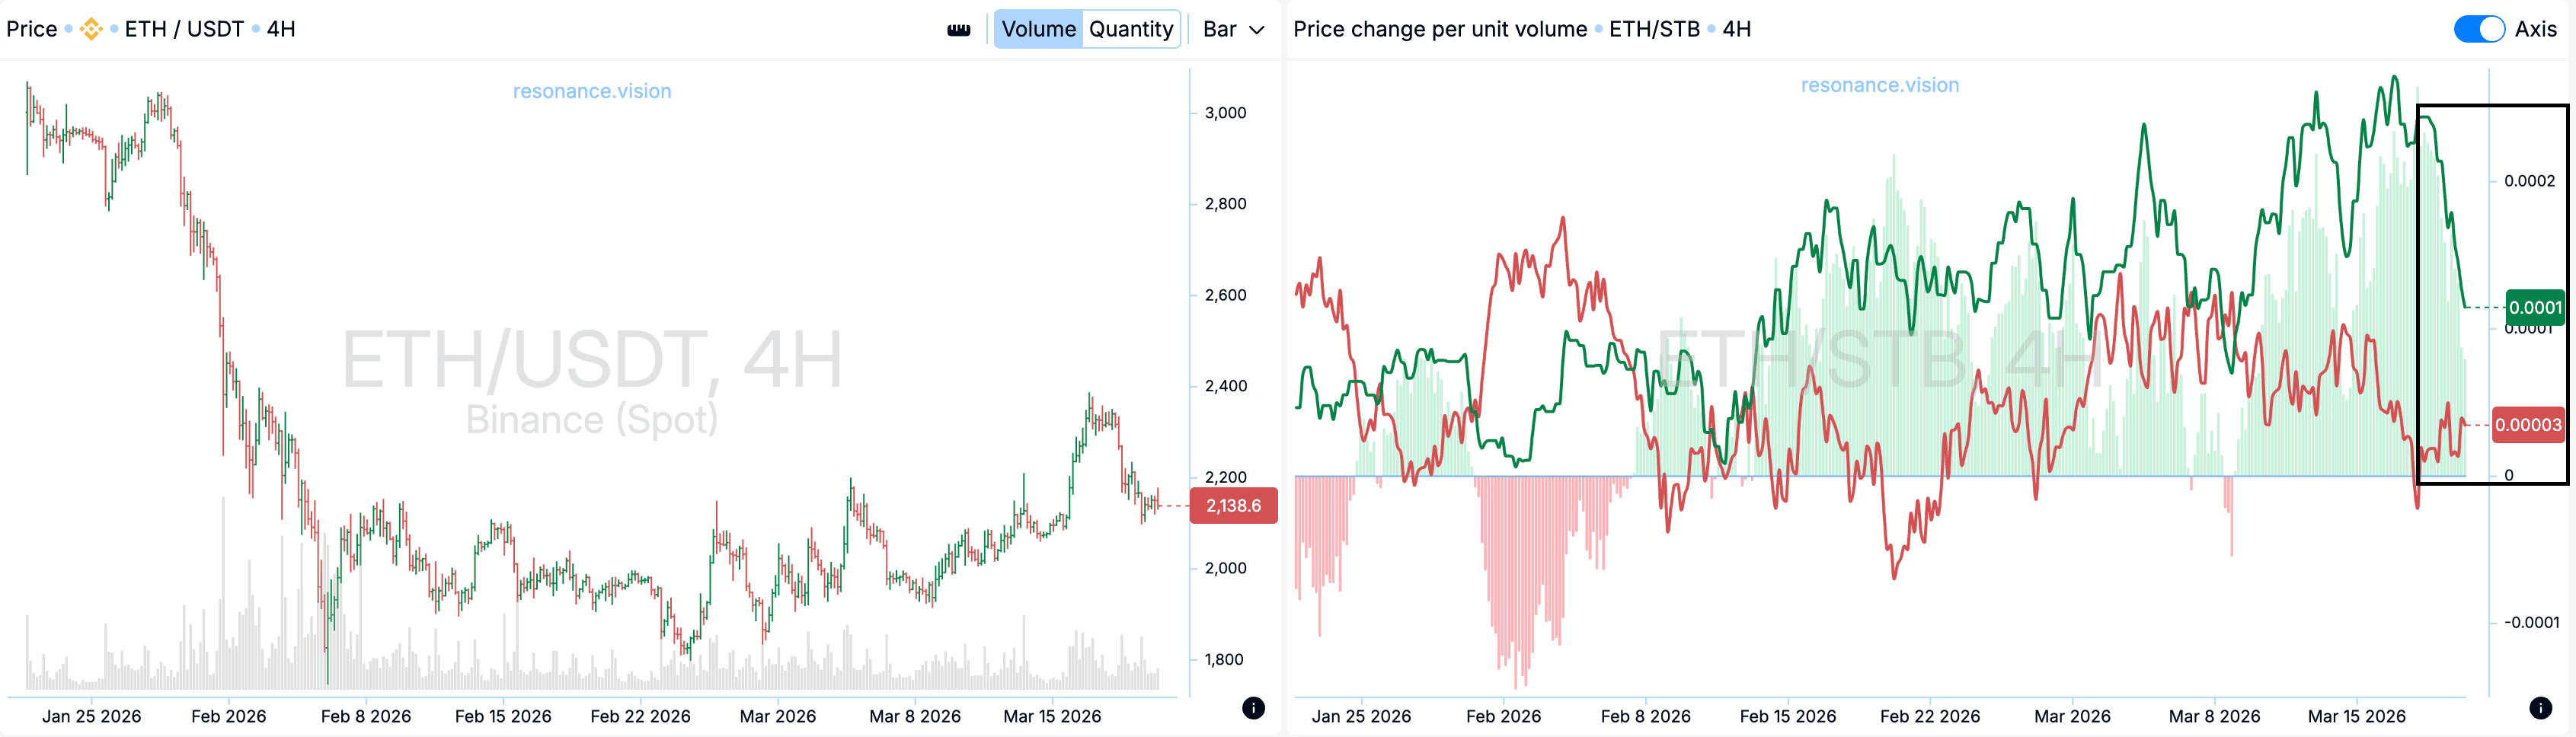The height and width of the screenshot is (737, 2576).
Task: Click the Feb 15 2026 date on price chart
Action: click(503, 716)
